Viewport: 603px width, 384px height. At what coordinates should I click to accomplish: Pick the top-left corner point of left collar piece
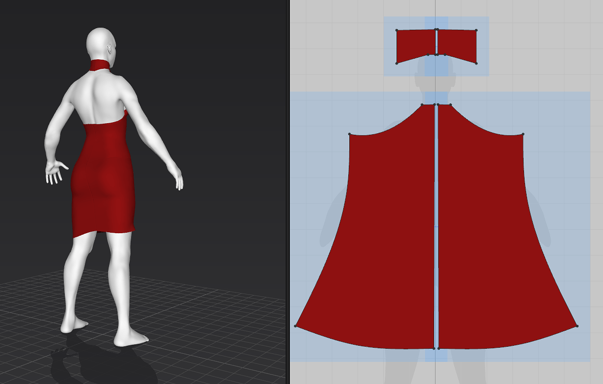point(397,31)
